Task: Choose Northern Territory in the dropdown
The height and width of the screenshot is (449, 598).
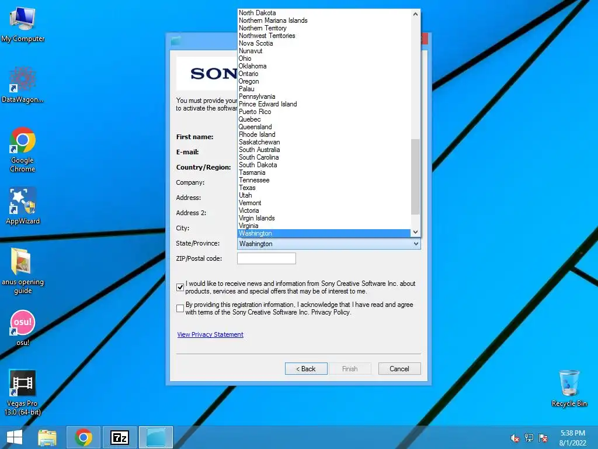Action: click(x=324, y=28)
